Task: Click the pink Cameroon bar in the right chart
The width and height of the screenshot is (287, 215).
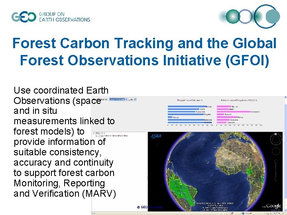Action: [x=233, y=112]
